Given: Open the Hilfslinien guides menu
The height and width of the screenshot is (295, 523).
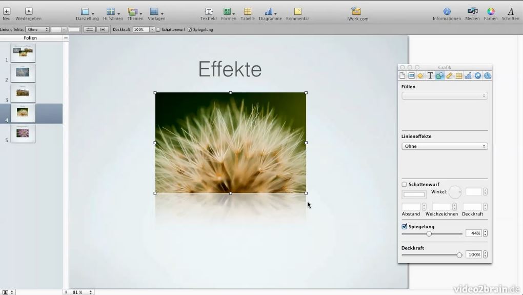Looking at the screenshot, I should (x=113, y=14).
